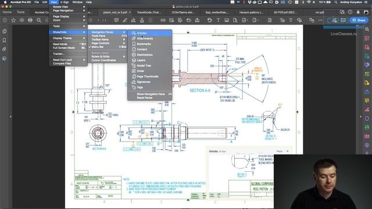The height and width of the screenshot is (209, 372).
Task: Open the Window menu
Action: tap(77, 2)
